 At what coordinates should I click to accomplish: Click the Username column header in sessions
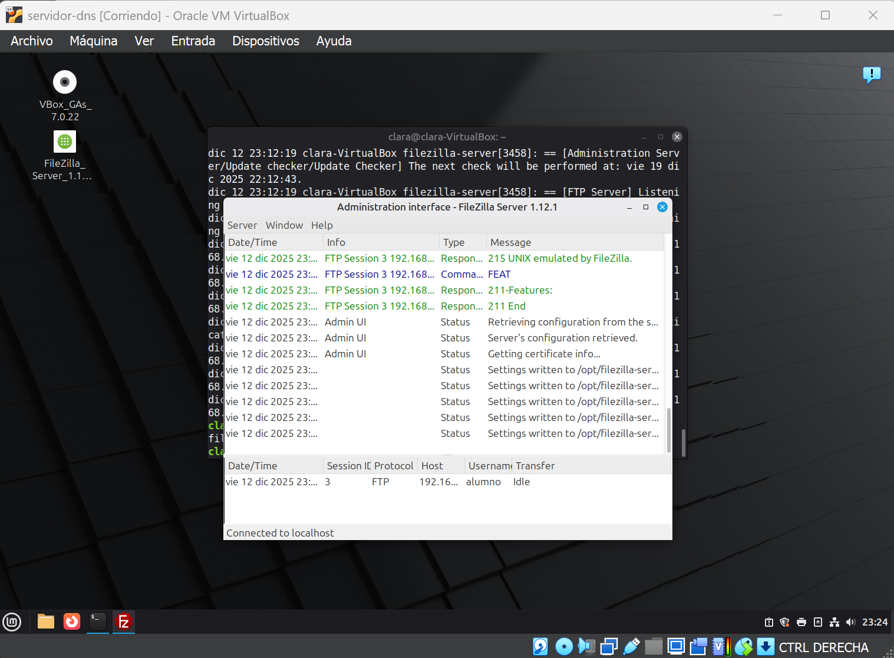tap(489, 466)
